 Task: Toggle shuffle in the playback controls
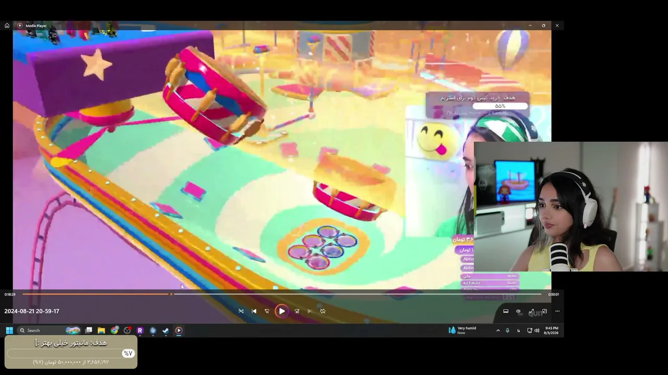coord(241,311)
